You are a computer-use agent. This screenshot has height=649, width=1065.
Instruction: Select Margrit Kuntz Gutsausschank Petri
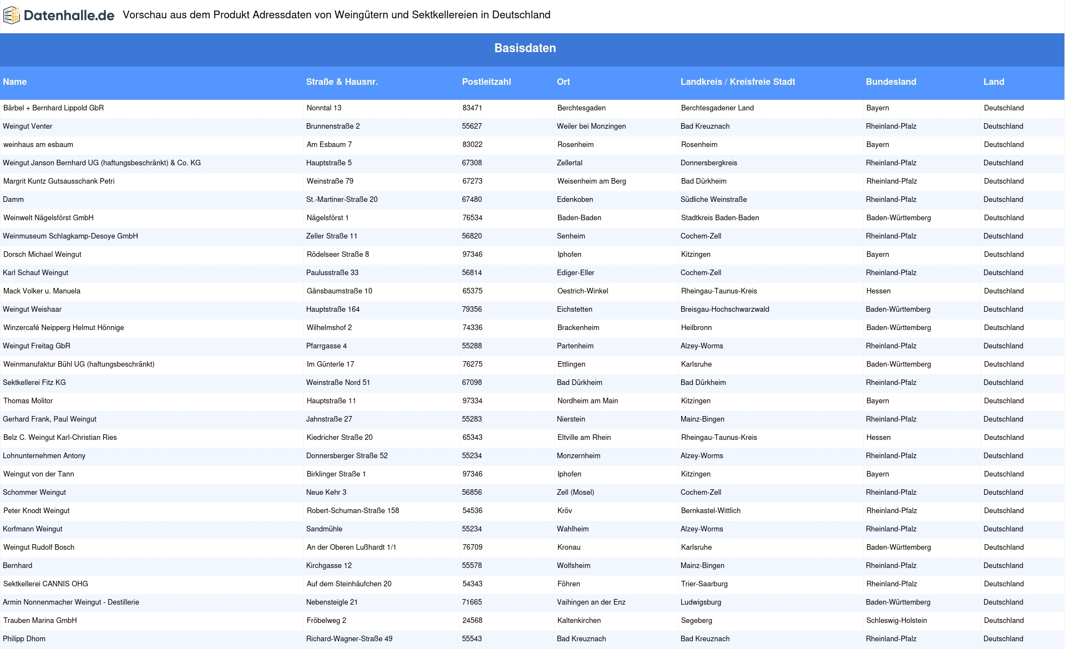(x=59, y=181)
